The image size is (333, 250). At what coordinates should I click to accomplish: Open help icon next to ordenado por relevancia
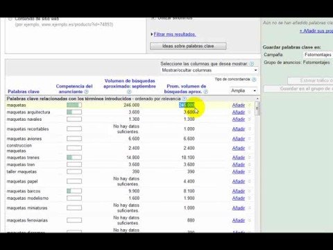point(184,99)
